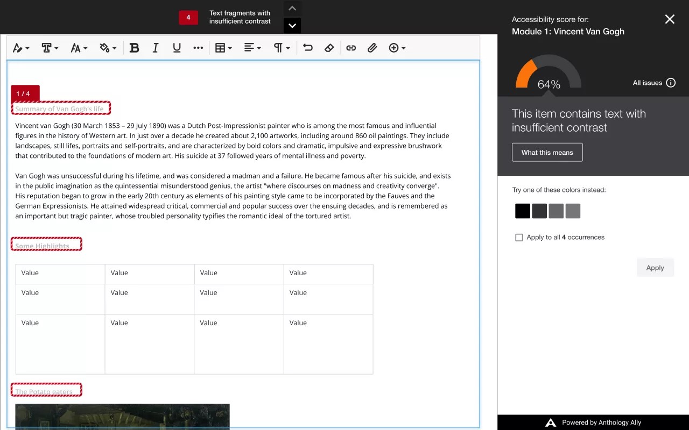The width and height of the screenshot is (689, 430).
Task: Click the What this means button
Action: click(x=547, y=152)
